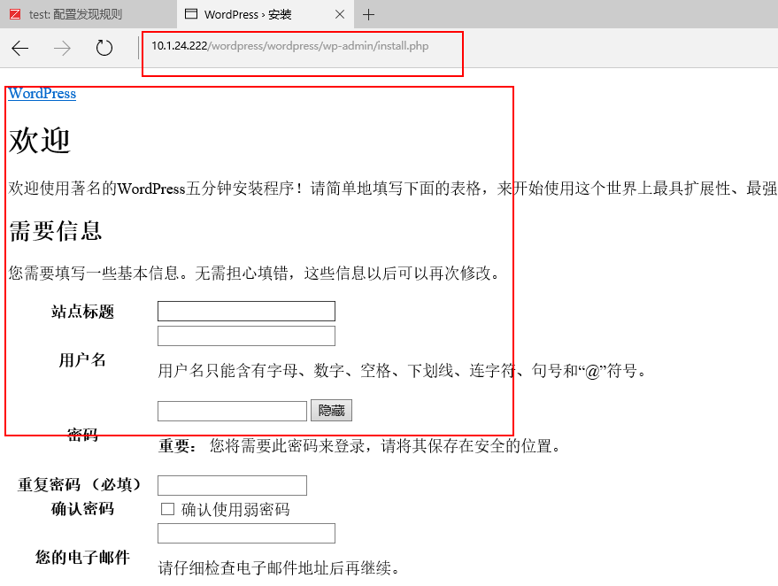Click the 隐藏 button to hide the password

tap(331, 411)
